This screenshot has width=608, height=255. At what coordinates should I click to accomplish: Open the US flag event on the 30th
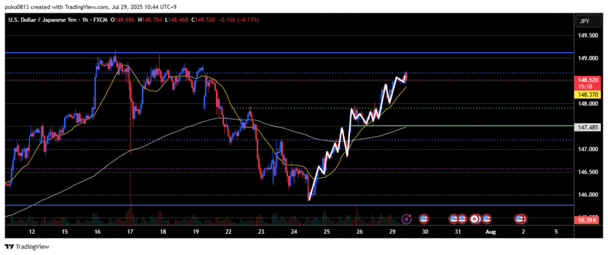pyautogui.click(x=424, y=219)
